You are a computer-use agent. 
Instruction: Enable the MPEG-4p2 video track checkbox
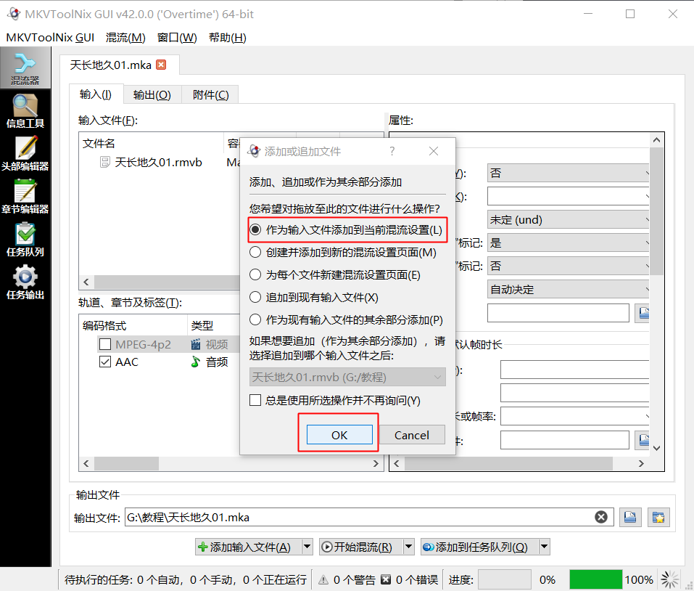[105, 344]
